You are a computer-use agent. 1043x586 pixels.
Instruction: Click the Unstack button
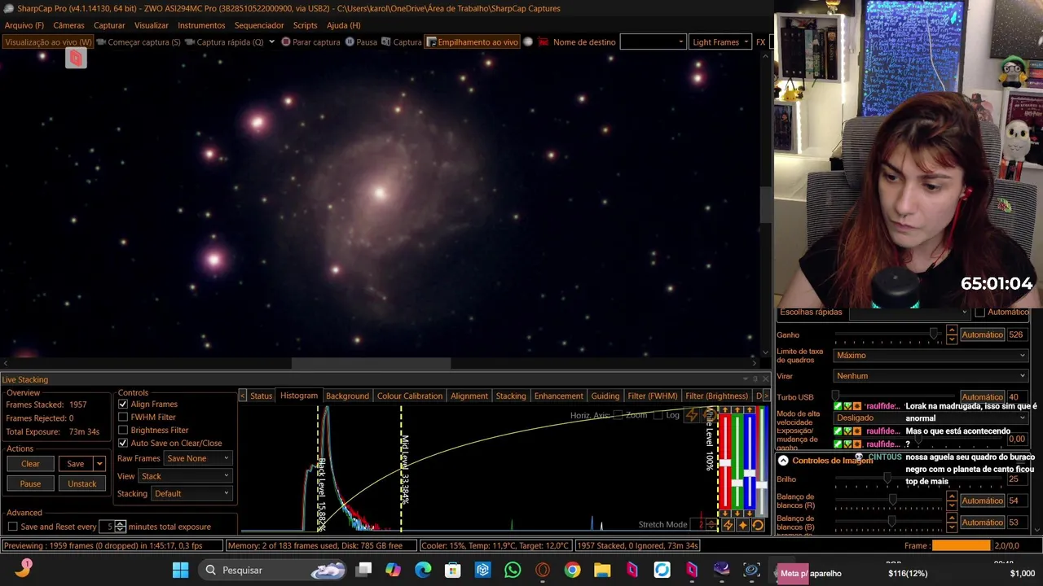81,483
